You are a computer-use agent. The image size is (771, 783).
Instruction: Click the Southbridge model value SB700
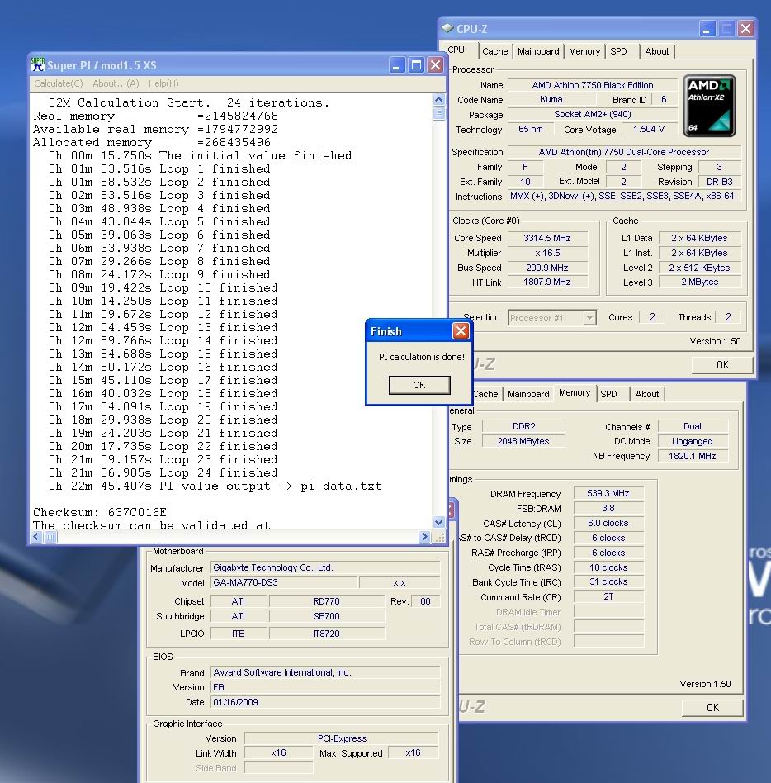click(326, 616)
